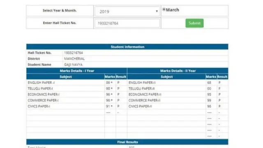Viewport: 263px width, 148px height.
Task: Click the green Submit button
Action: click(194, 23)
